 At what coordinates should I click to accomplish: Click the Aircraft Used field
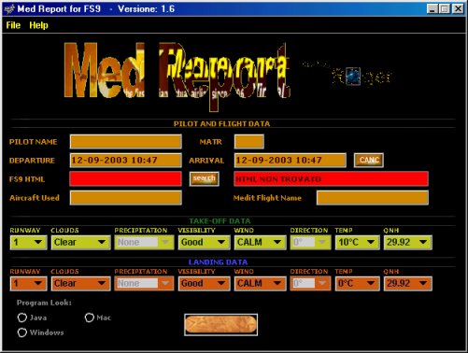click(126, 198)
